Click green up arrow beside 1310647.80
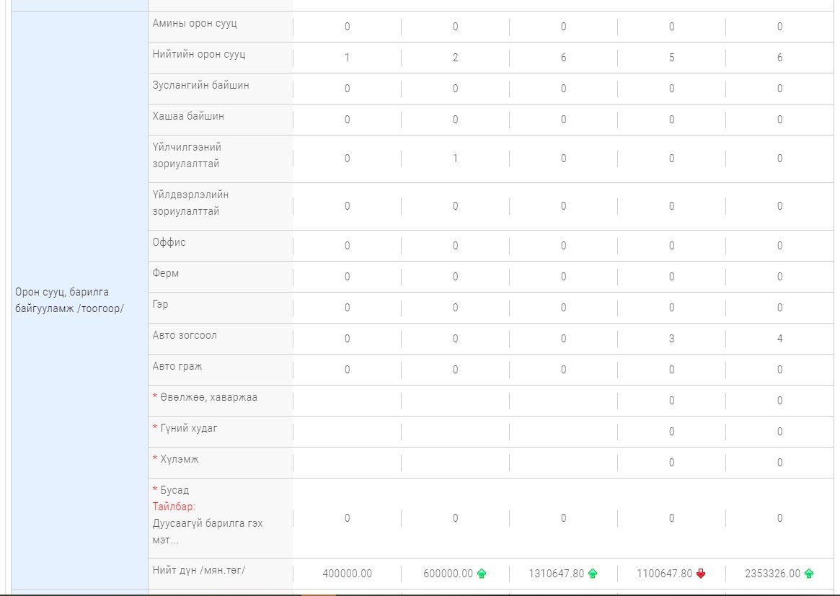 [593, 574]
